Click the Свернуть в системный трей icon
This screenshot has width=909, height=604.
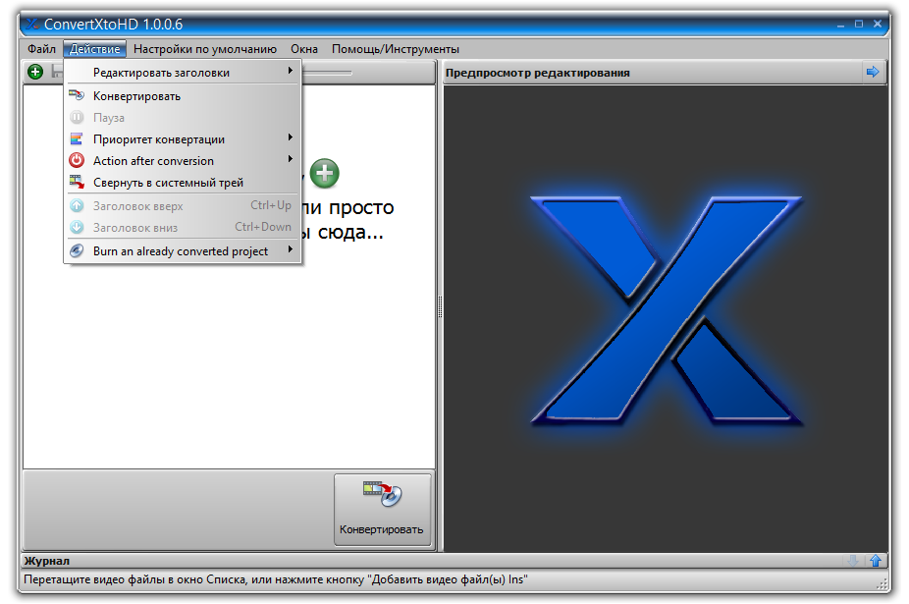tap(77, 182)
